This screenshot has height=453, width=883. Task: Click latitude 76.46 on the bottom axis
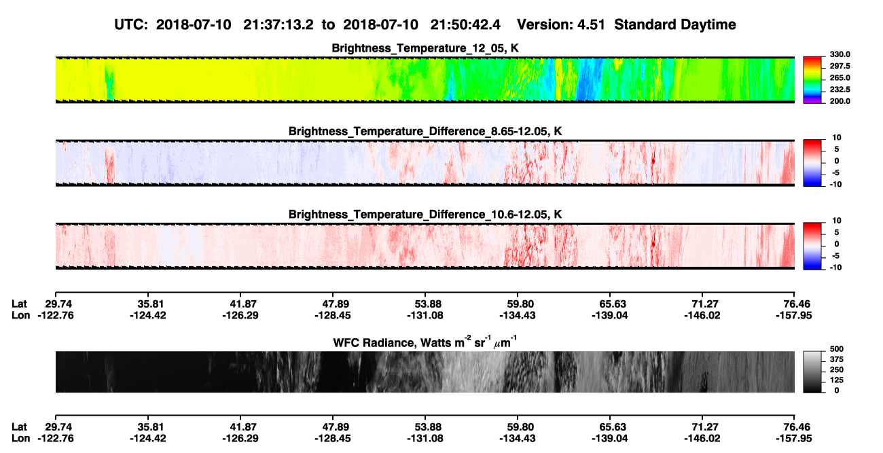[x=795, y=427]
